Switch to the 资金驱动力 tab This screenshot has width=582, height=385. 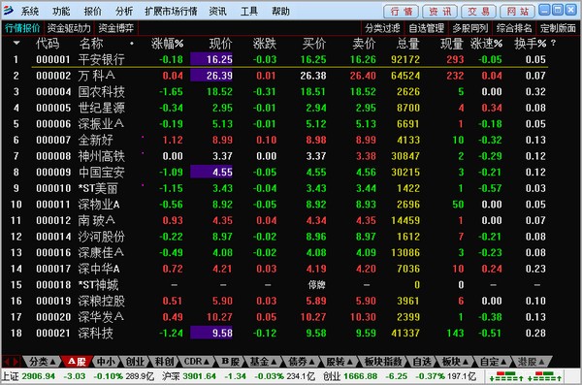[69, 28]
